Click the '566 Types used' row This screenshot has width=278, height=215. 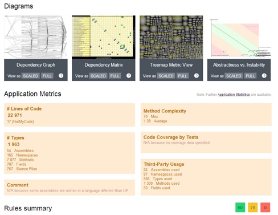pyautogui.click(x=158, y=179)
